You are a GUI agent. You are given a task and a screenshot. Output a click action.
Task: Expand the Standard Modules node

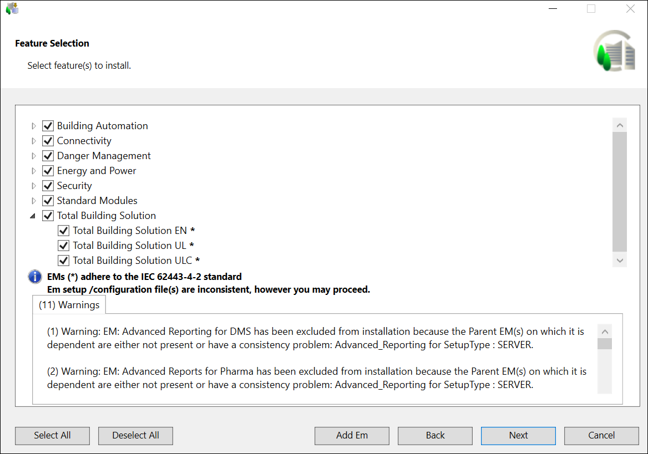(x=33, y=201)
